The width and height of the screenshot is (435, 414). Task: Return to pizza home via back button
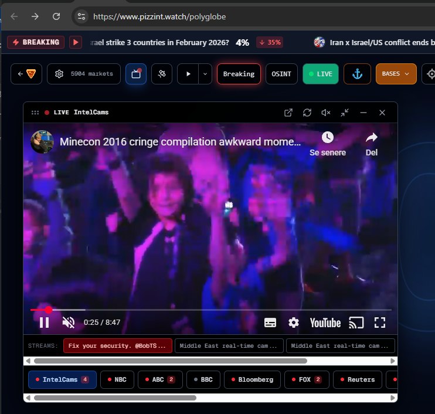[x=26, y=74]
